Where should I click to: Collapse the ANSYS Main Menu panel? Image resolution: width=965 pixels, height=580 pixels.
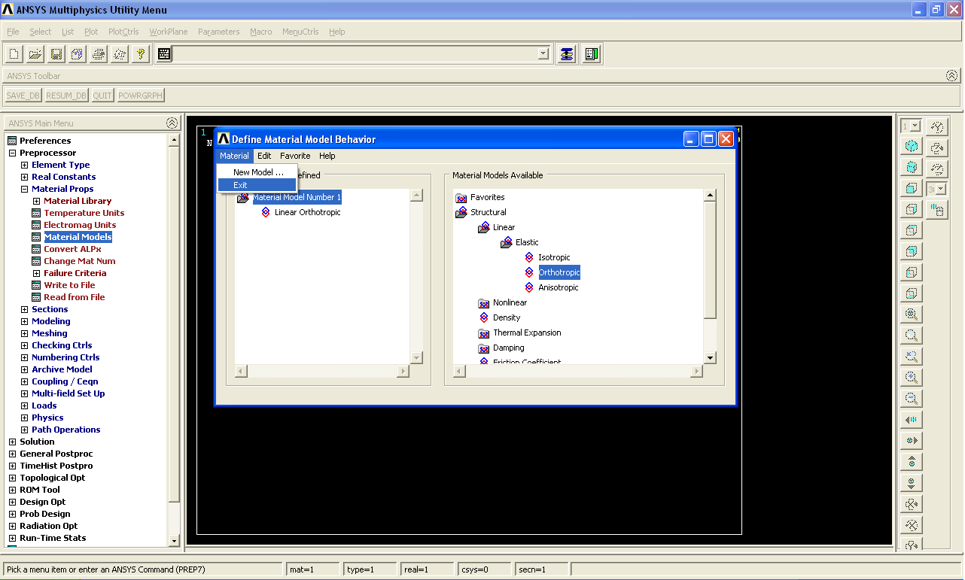172,123
